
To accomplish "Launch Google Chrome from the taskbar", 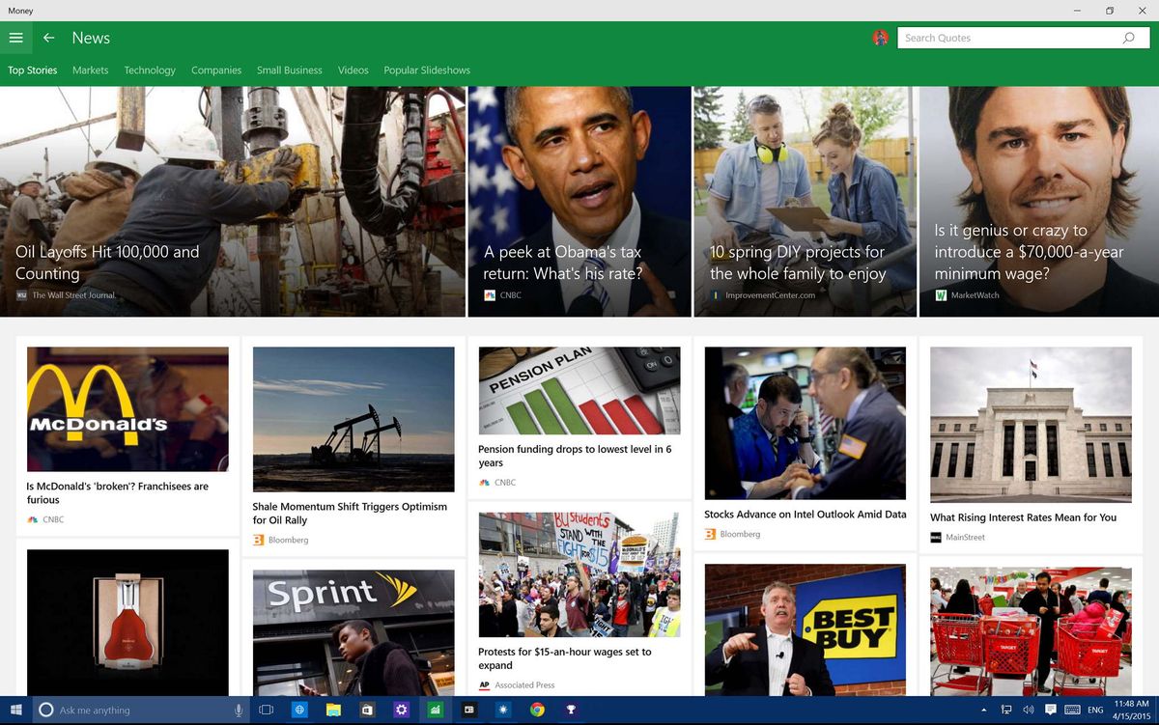I will pyautogui.click(x=537, y=710).
